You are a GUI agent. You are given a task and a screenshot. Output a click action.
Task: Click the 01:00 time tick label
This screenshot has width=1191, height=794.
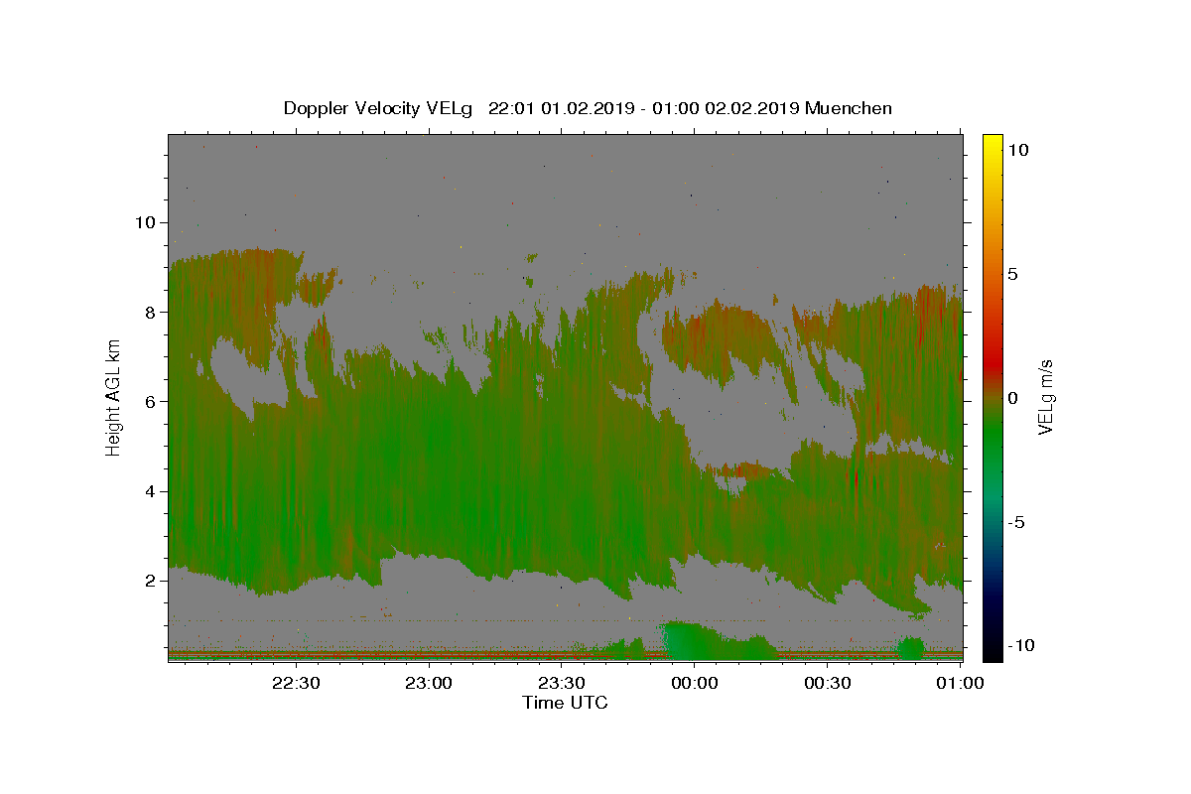(961, 683)
